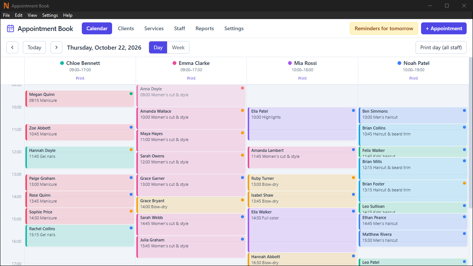Open Ella Patel 10:00 Highlights appointment
The image size is (473, 266).
(x=302, y=123)
